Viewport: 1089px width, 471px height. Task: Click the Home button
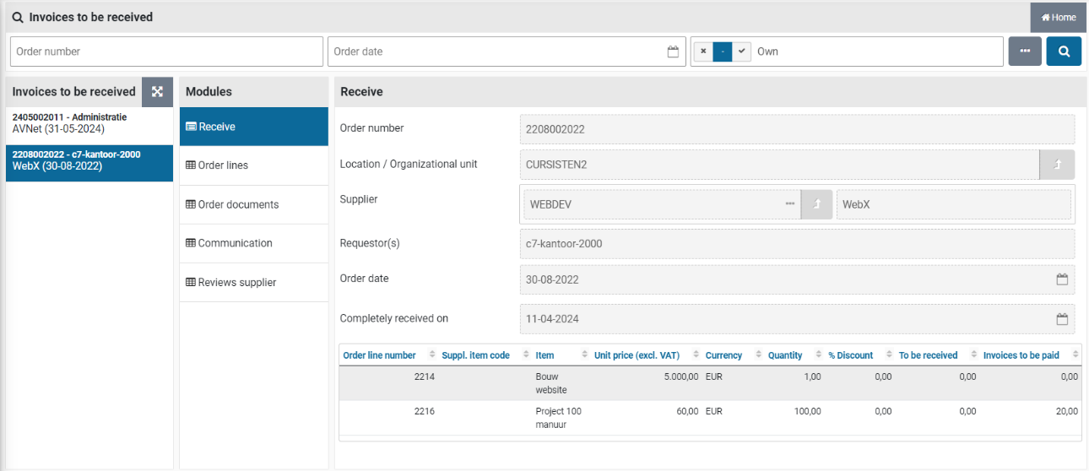[x=1058, y=18]
